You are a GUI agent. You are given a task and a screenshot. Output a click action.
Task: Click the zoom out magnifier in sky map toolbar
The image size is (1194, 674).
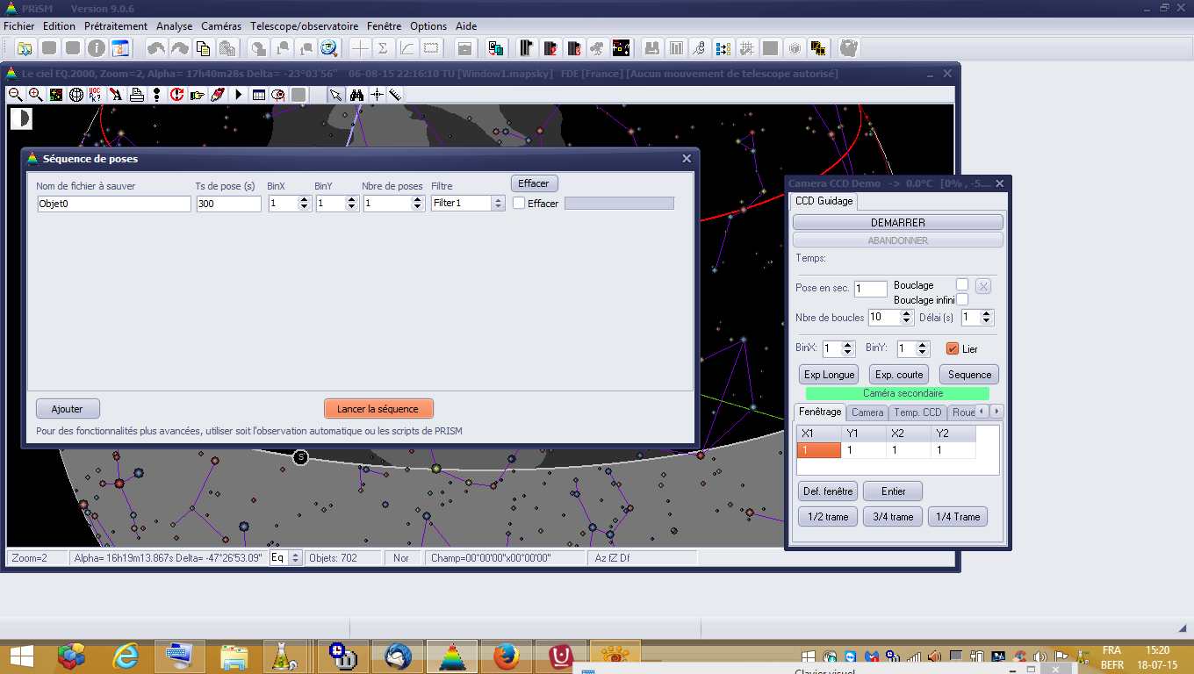[15, 95]
